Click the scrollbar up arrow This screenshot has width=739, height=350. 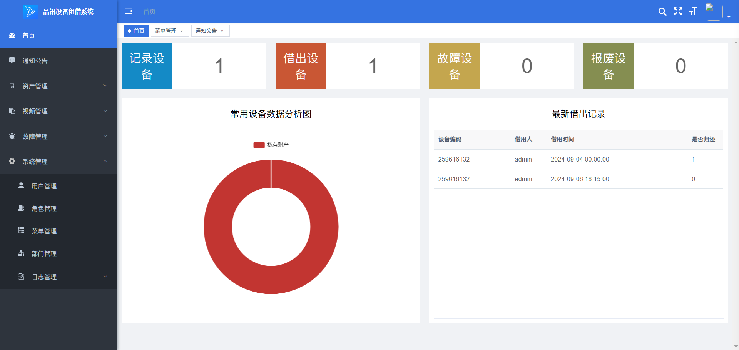point(736,42)
